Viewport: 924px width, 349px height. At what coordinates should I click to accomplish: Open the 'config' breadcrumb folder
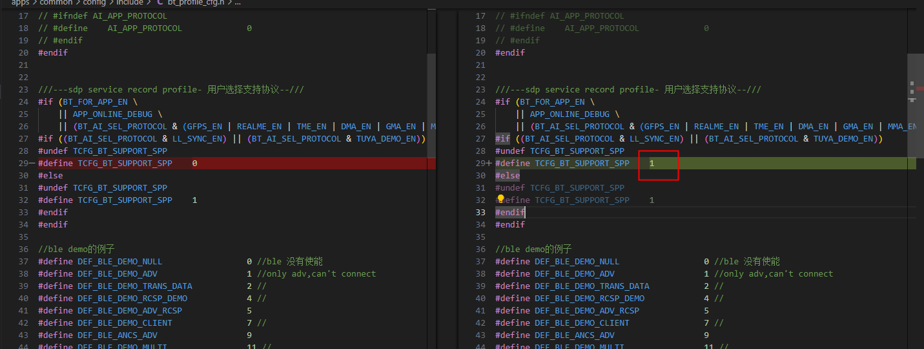click(x=95, y=3)
